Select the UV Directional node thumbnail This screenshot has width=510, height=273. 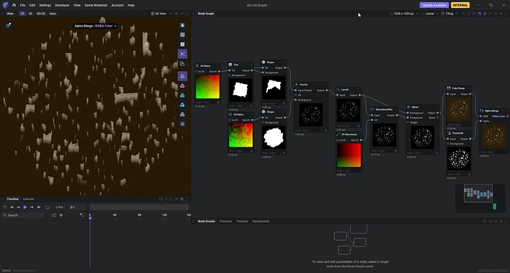coord(349,155)
